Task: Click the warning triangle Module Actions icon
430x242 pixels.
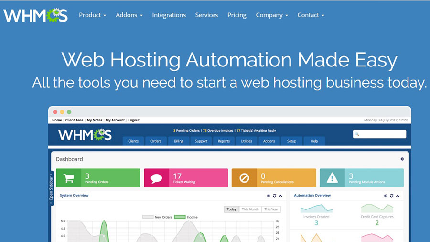Action: tap(332, 178)
